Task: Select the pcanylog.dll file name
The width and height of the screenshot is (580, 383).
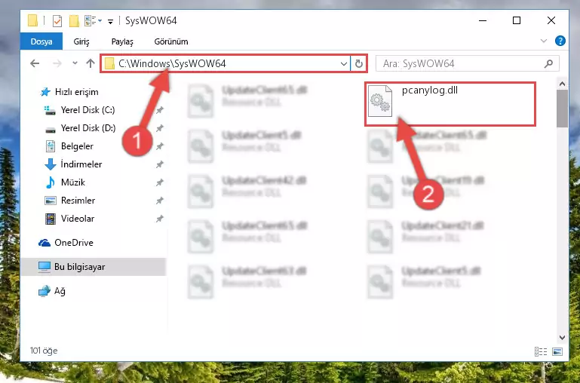Action: point(430,90)
